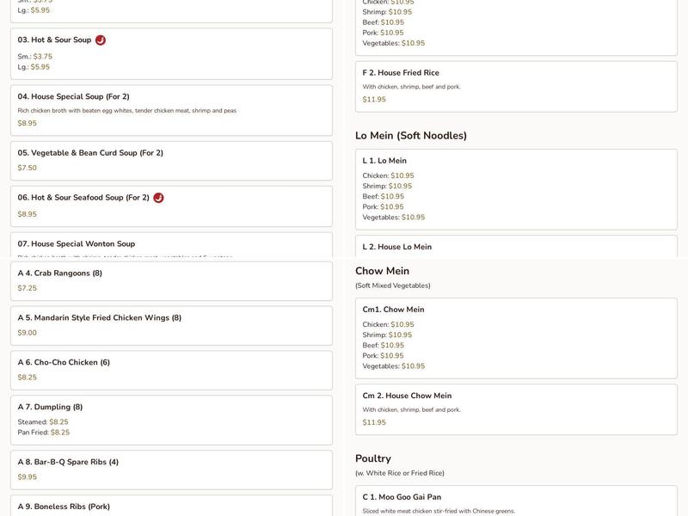The image size is (688, 516).
Task: Click Chow Mein Vegetables: $10.95 option
Action: (x=394, y=366)
